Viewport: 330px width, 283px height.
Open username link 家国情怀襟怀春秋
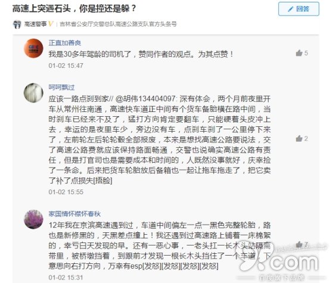(x=74, y=214)
